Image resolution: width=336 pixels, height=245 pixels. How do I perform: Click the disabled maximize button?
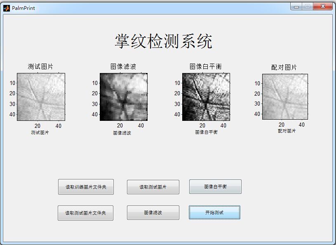coord(308,7)
